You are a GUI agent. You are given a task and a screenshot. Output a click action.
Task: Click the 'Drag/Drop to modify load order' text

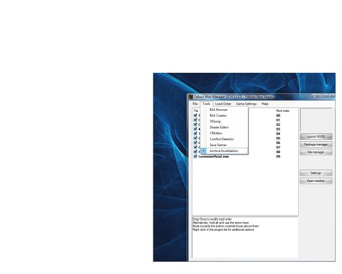(x=212, y=219)
